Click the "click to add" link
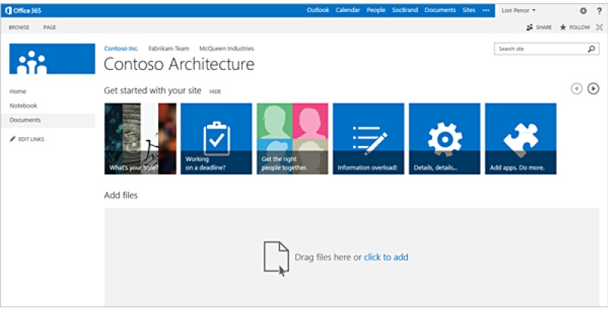608x315 pixels. pyautogui.click(x=386, y=257)
